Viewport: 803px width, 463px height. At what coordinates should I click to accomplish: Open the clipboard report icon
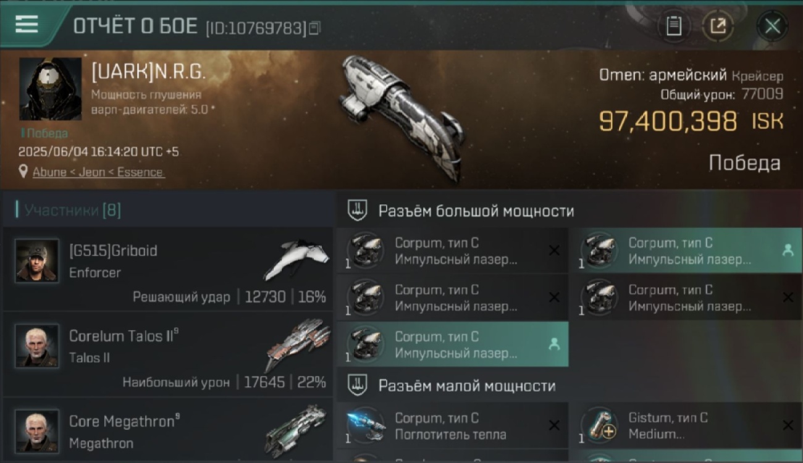pyautogui.click(x=674, y=27)
